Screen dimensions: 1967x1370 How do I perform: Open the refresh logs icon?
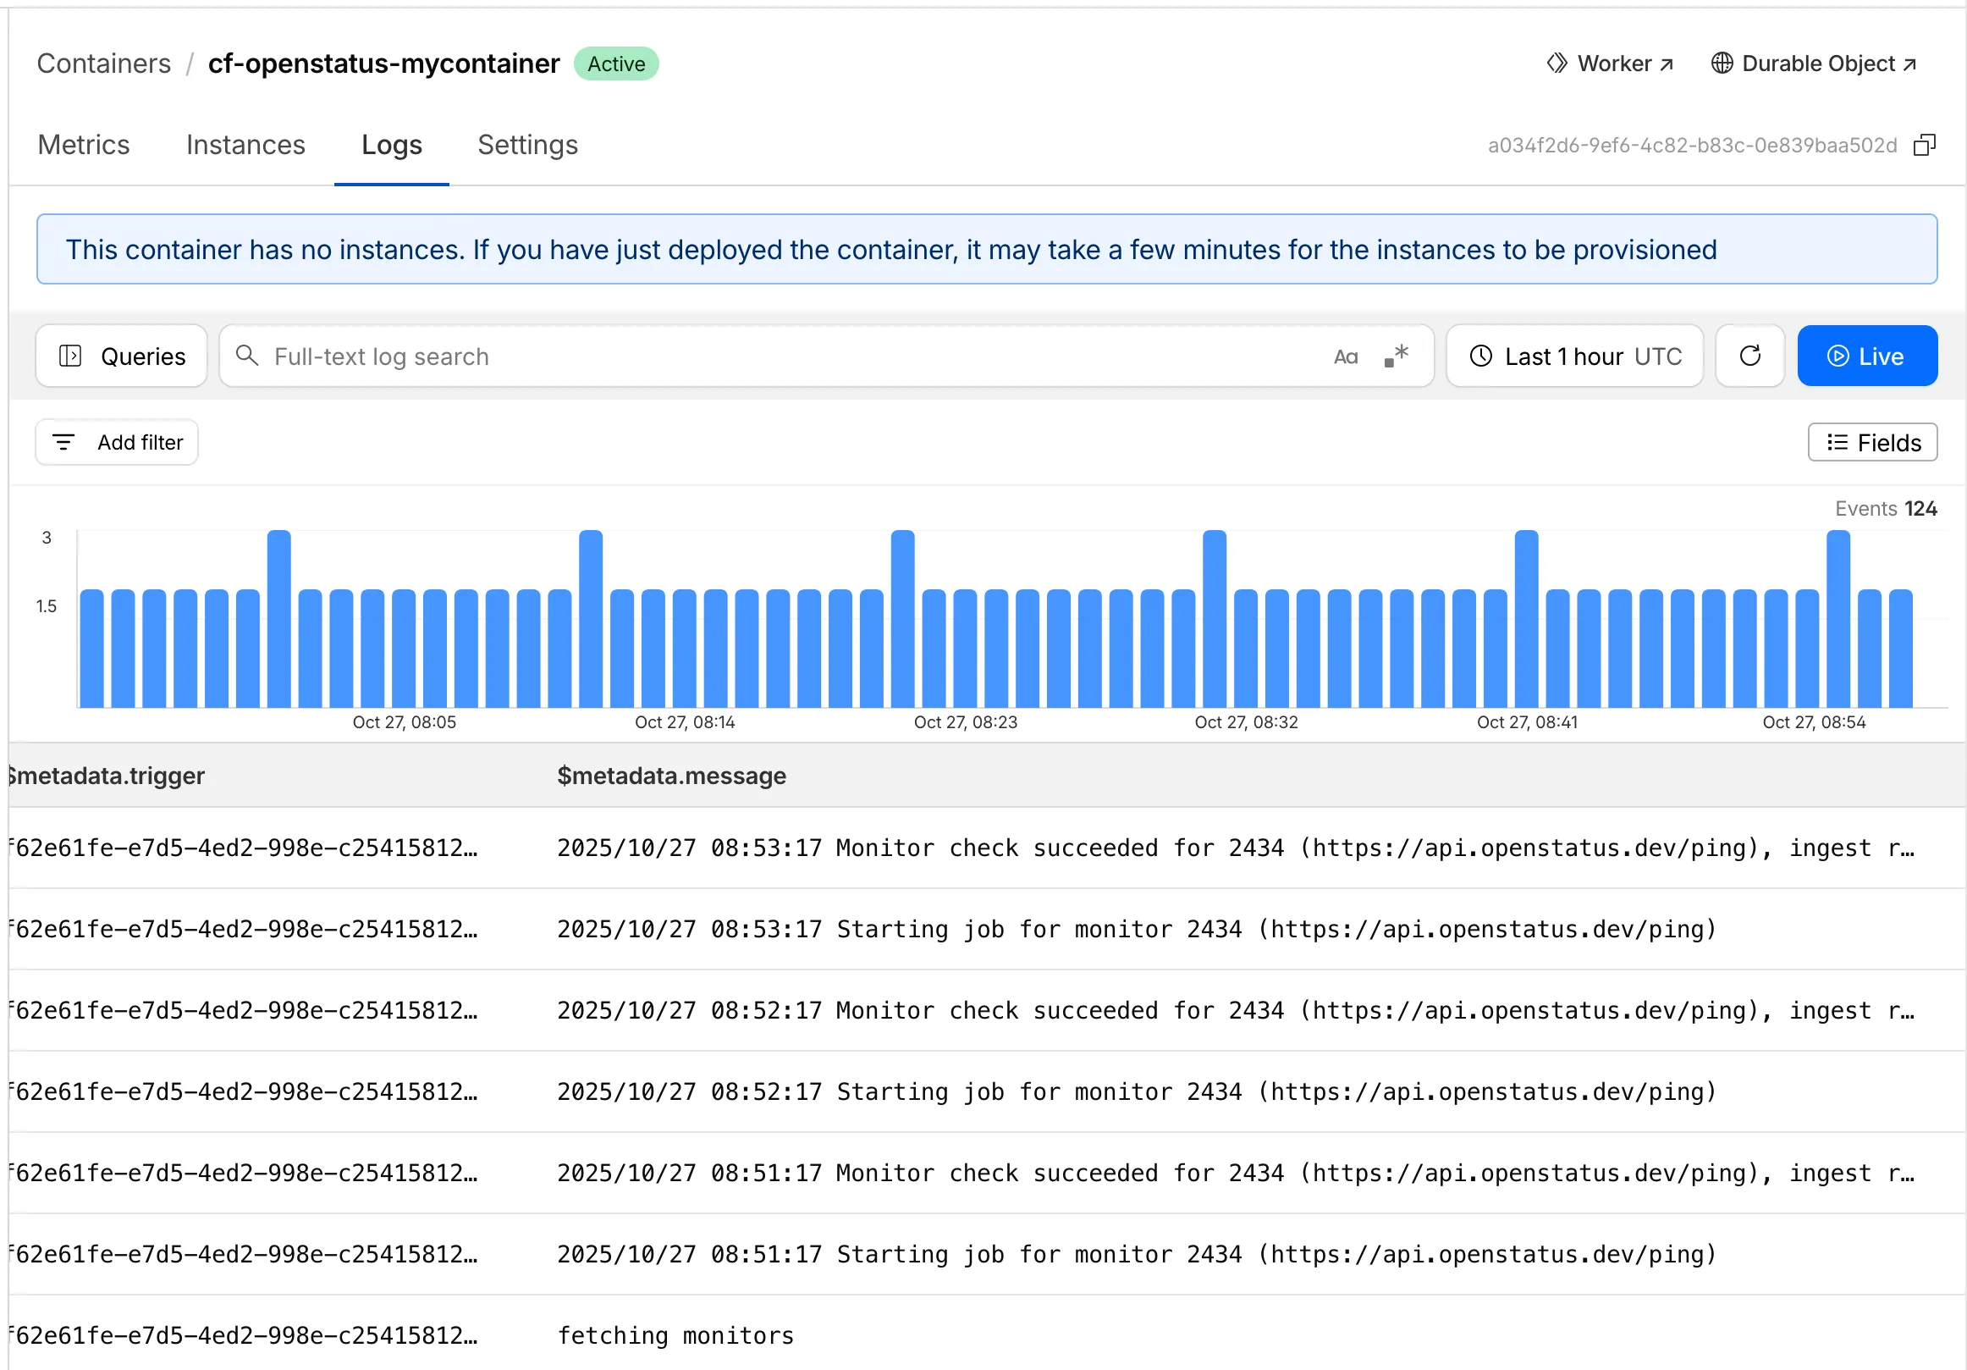[x=1749, y=356]
